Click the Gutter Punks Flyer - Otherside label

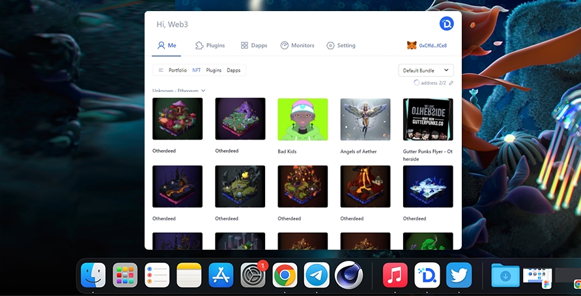pyautogui.click(x=427, y=155)
